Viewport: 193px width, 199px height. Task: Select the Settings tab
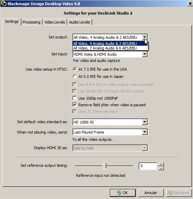12,22
